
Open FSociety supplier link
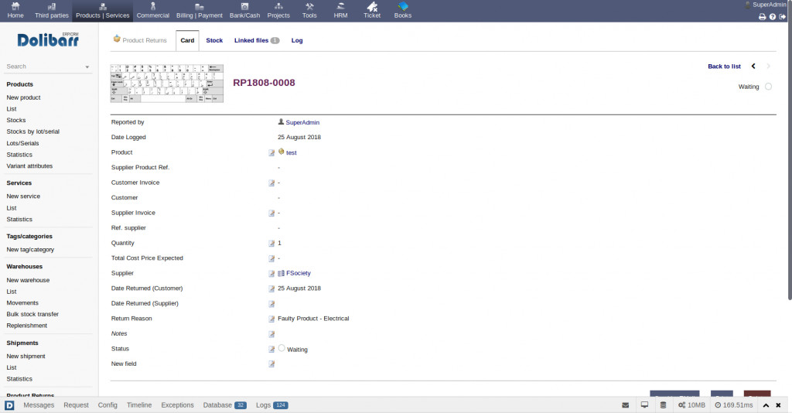click(298, 273)
